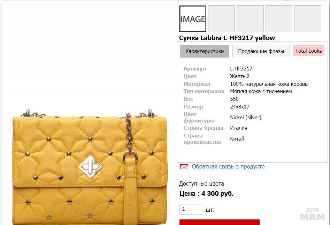Switch to the Продающие фразы tab
Viewport: 330px width, 225px height.
tap(261, 51)
